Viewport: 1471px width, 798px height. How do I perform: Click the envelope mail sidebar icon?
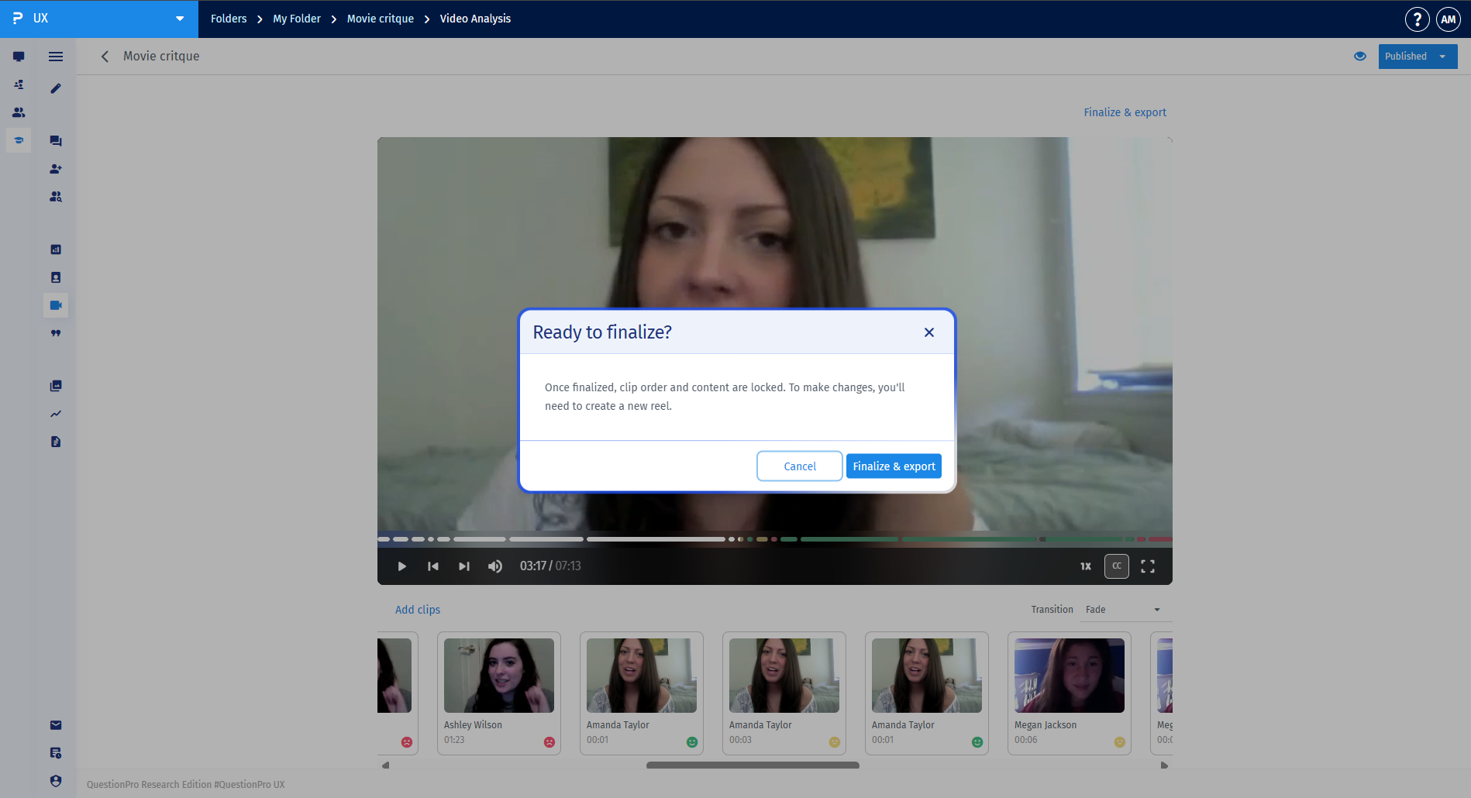pyautogui.click(x=56, y=725)
